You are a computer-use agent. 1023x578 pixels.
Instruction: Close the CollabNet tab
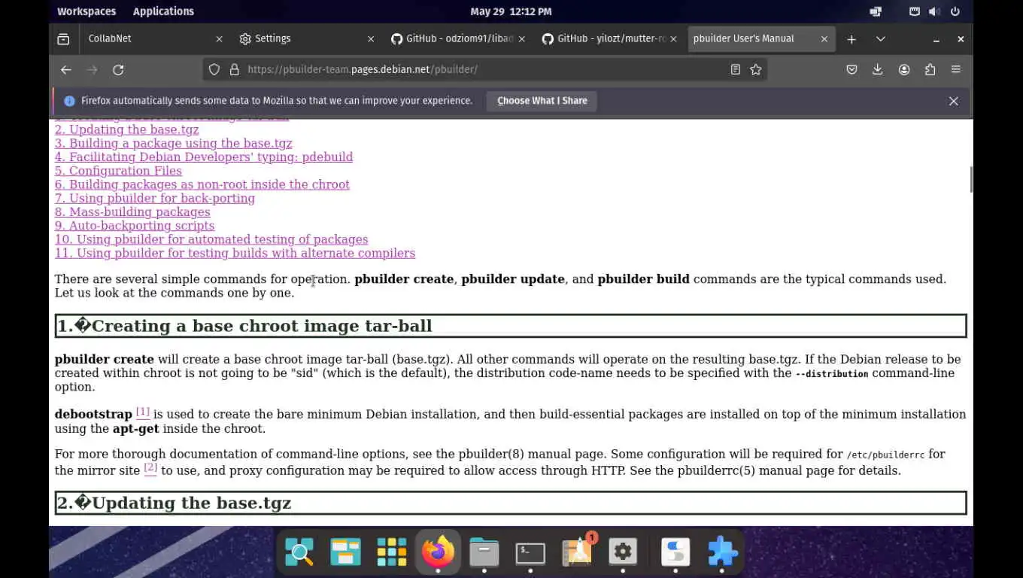[219, 38]
